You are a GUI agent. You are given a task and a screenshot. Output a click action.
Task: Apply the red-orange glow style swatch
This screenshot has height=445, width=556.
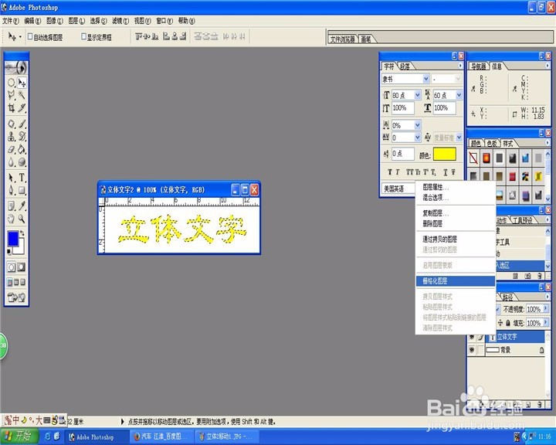point(486,158)
